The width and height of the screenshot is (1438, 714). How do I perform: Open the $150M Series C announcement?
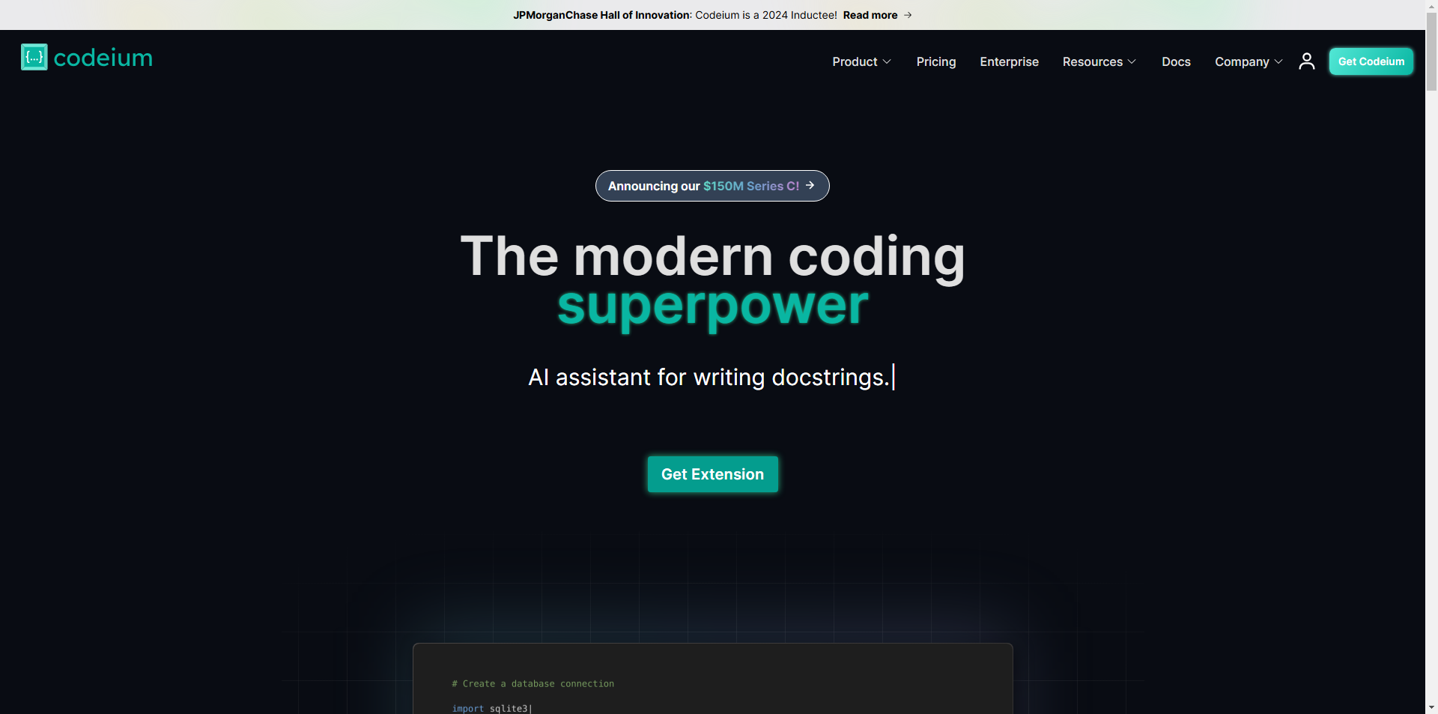coord(712,186)
